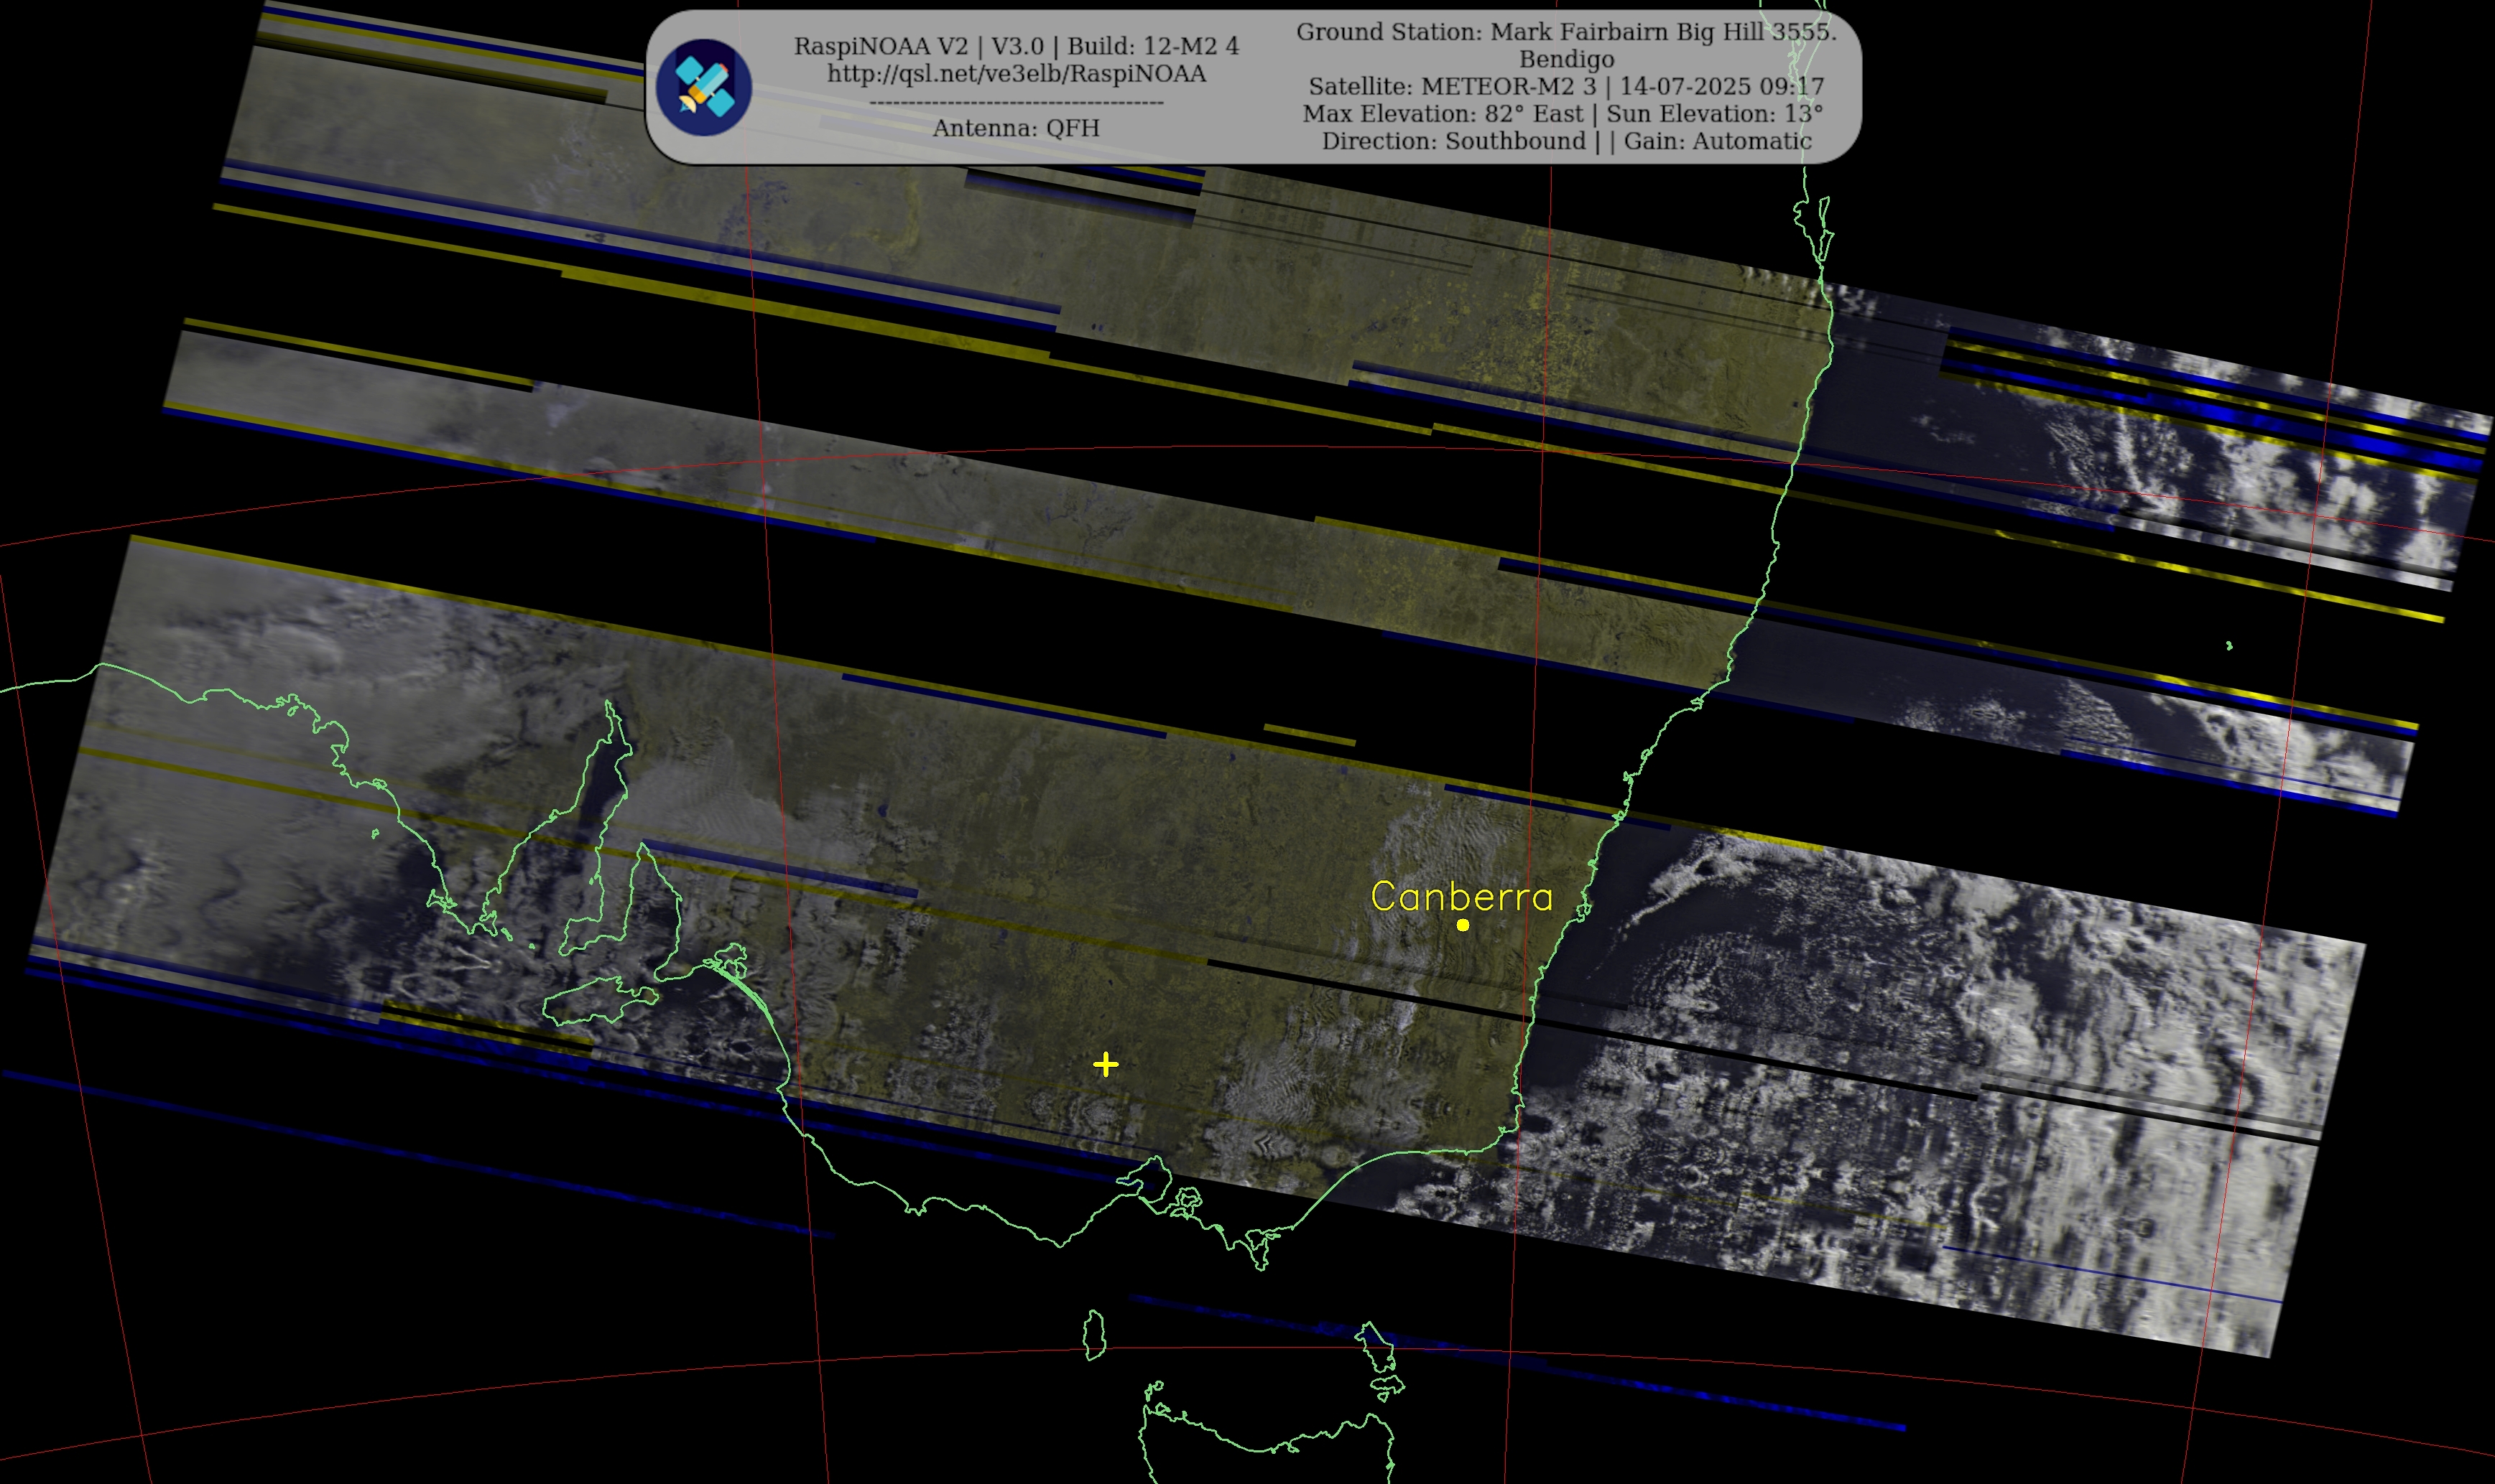The width and height of the screenshot is (2495, 1484).
Task: Click the Max Elevation 82° East text
Action: click(1443, 114)
